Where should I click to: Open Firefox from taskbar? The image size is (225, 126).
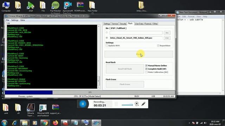click(55, 123)
